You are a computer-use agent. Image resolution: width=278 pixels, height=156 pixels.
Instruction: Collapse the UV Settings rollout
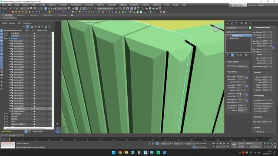tap(259, 96)
